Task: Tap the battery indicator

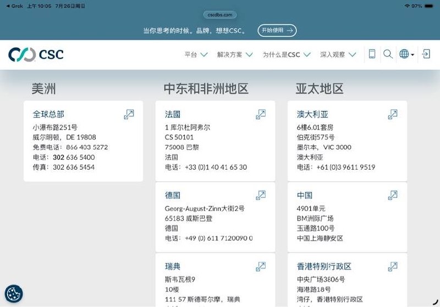Action: (430, 6)
